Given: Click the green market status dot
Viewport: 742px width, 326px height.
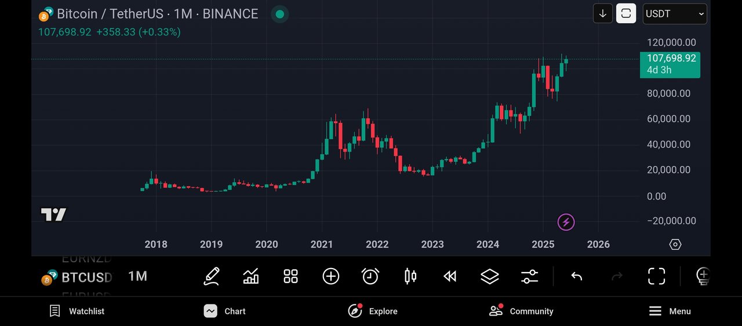Looking at the screenshot, I should tap(280, 14).
